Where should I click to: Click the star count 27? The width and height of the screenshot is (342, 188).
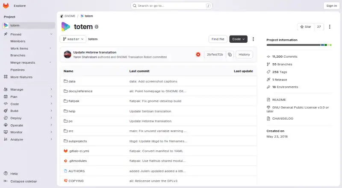point(319,26)
